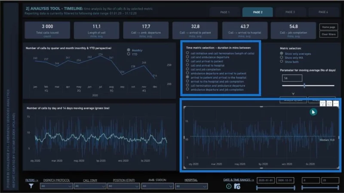Click the Call to arrival to hospital 43,7 card

[245, 30]
